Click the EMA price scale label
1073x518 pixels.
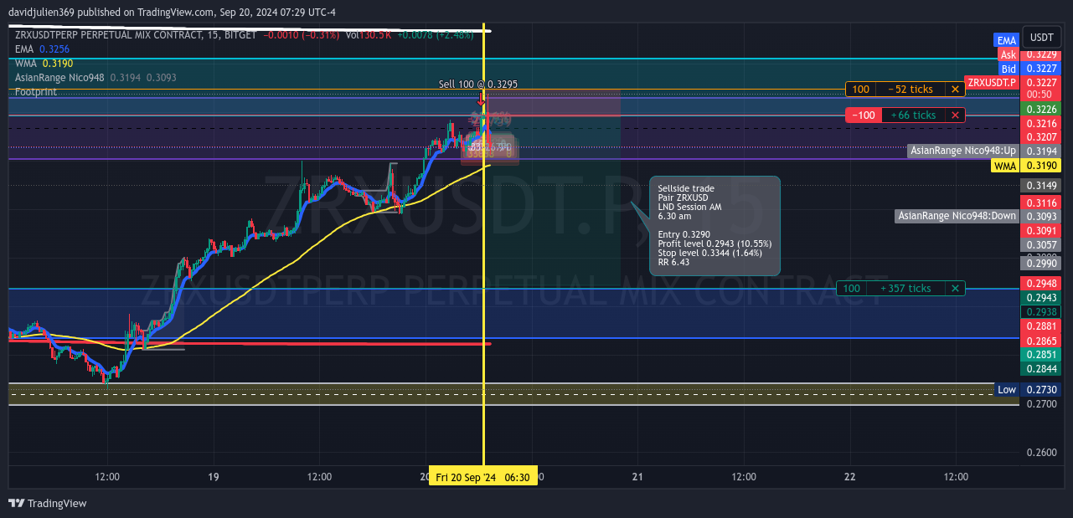click(x=1006, y=40)
